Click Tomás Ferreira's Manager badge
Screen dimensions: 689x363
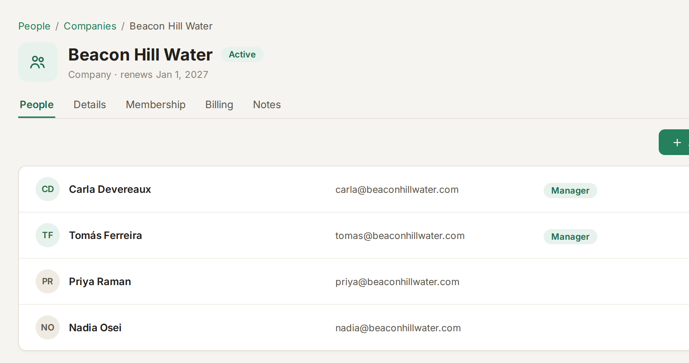coord(571,237)
